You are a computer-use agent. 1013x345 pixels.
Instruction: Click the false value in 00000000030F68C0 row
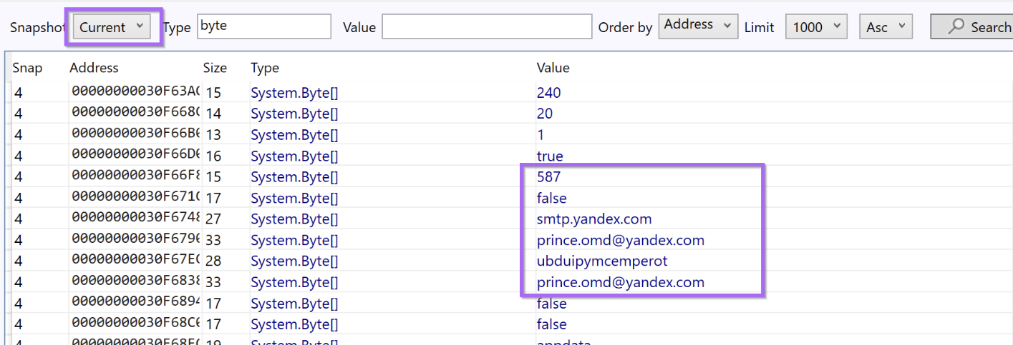[x=552, y=324]
